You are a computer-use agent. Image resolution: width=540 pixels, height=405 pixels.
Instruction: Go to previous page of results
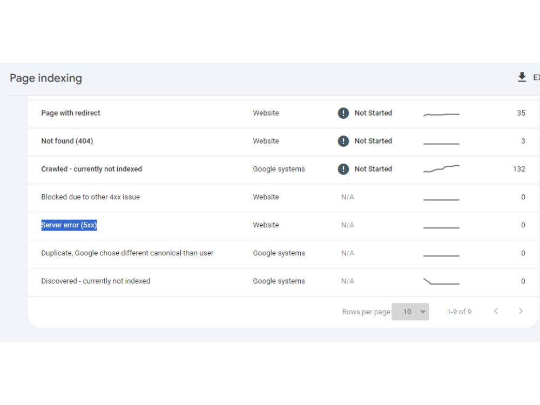tap(496, 312)
